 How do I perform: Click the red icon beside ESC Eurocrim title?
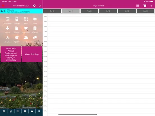pyautogui.click(x=3, y=6)
